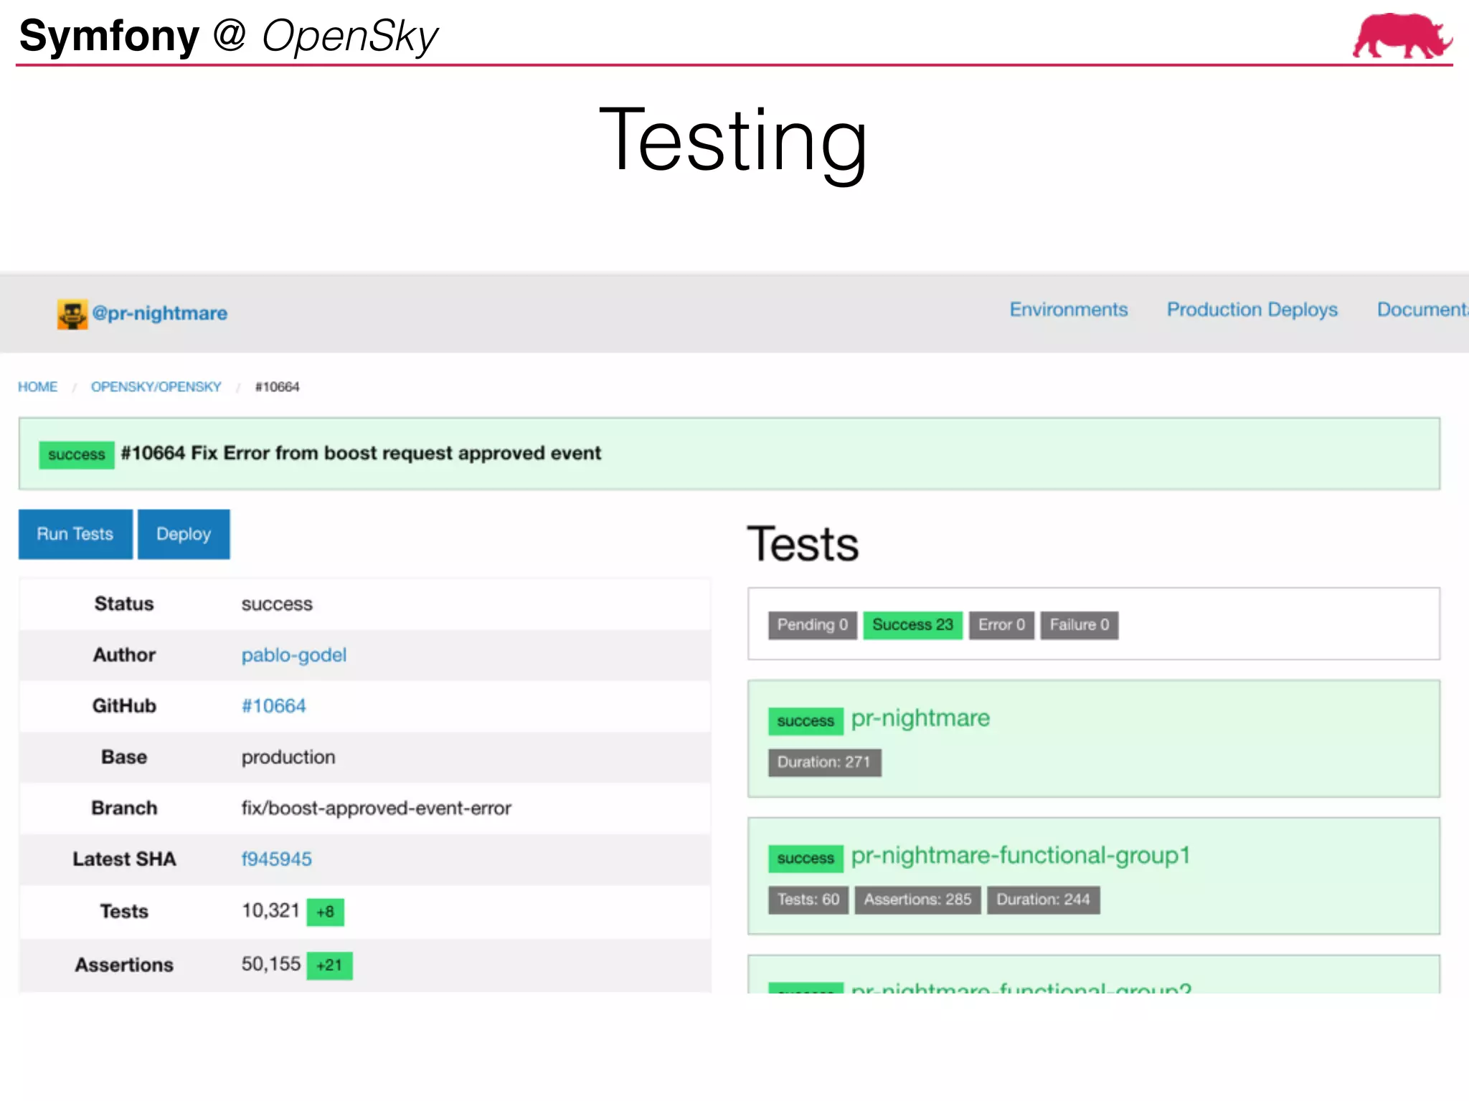
Task: Open GitHub pull request #10664 link
Action: click(273, 706)
